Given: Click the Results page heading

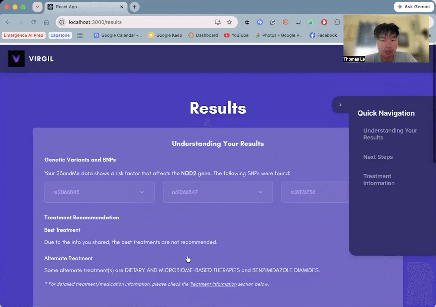Looking at the screenshot, I should tap(218, 108).
